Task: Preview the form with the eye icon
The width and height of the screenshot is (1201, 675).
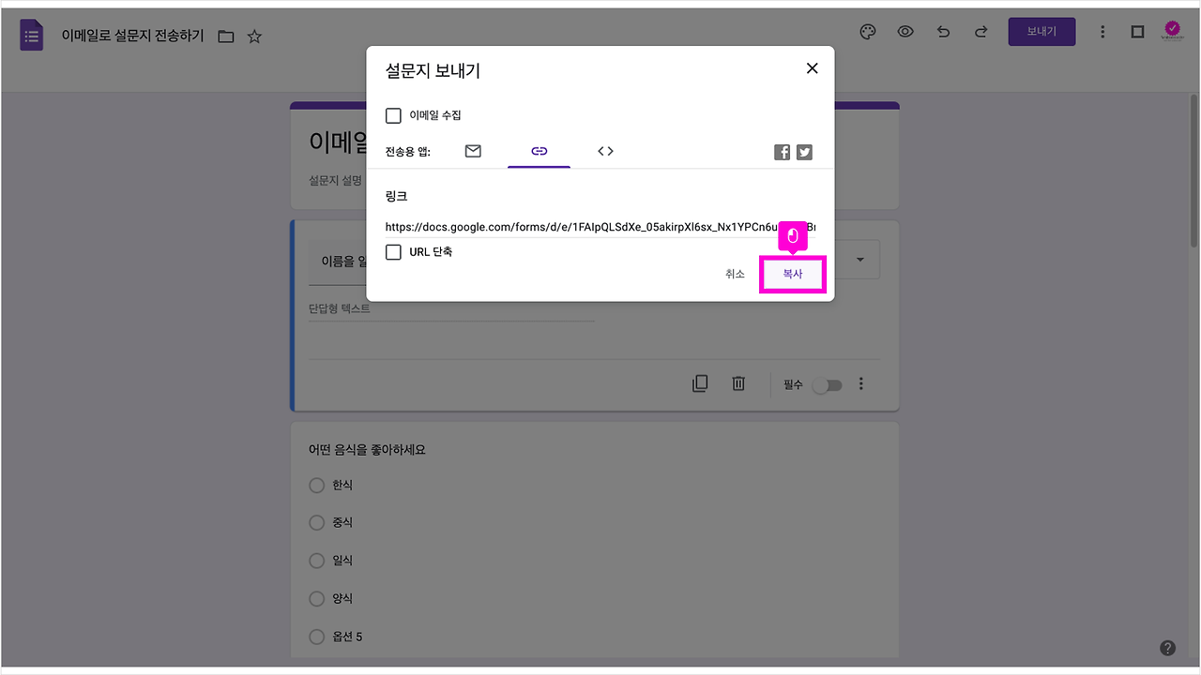Action: (x=905, y=31)
